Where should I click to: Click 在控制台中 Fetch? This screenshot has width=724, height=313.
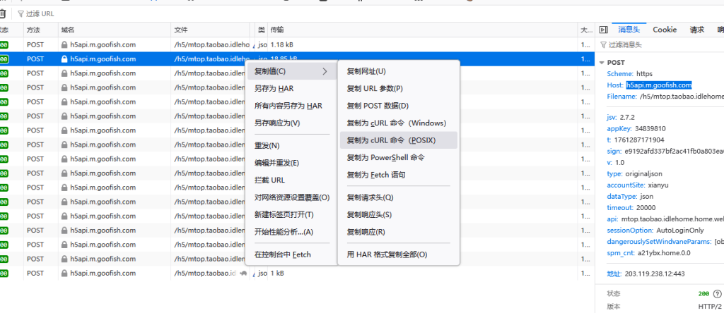click(292, 254)
